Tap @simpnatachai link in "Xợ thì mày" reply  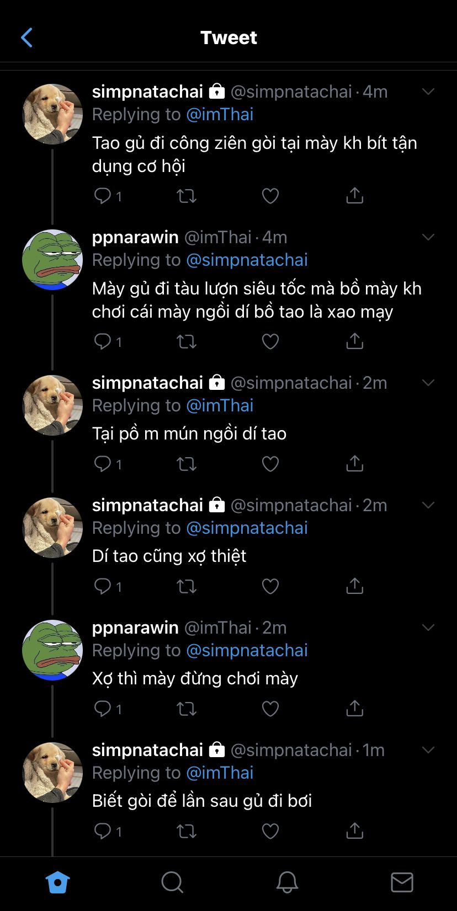(x=247, y=650)
